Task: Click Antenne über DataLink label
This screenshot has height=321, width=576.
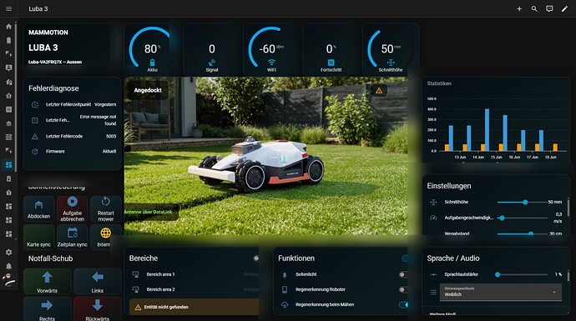Action: click(149, 212)
